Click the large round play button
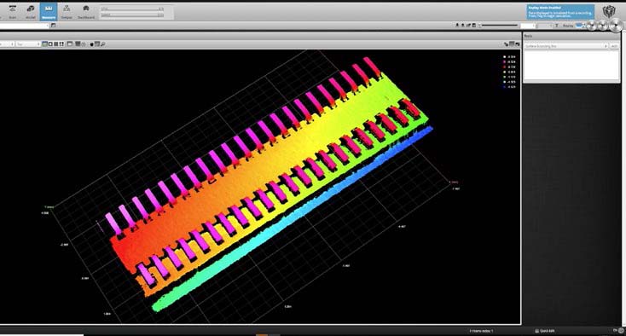This screenshot has height=336, width=626. pyautogui.click(x=616, y=26)
